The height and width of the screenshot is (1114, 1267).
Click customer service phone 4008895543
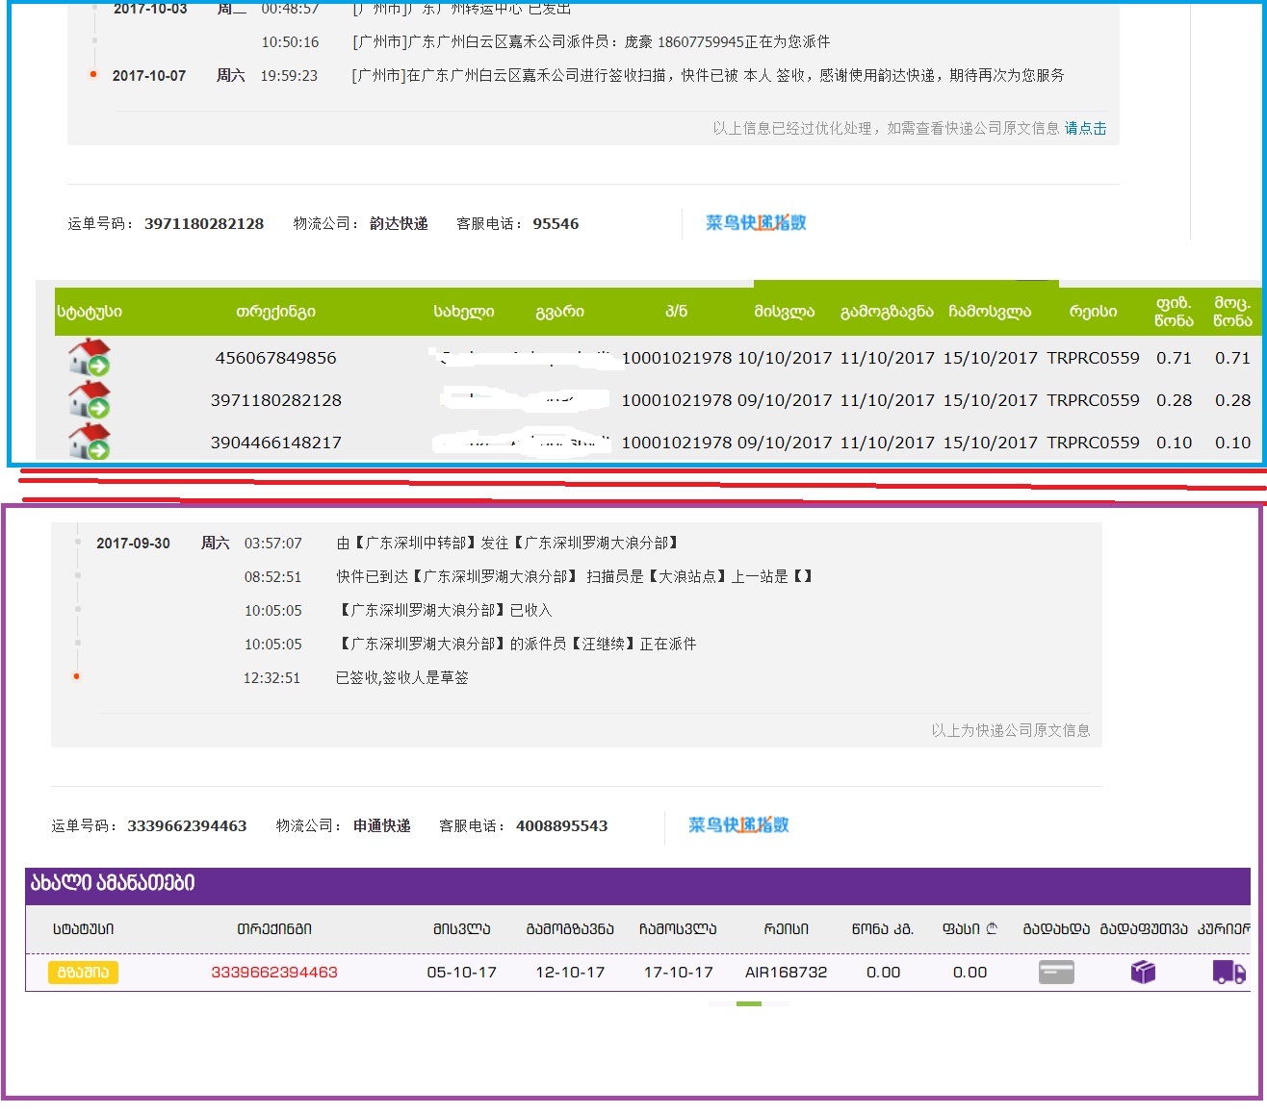tap(562, 826)
